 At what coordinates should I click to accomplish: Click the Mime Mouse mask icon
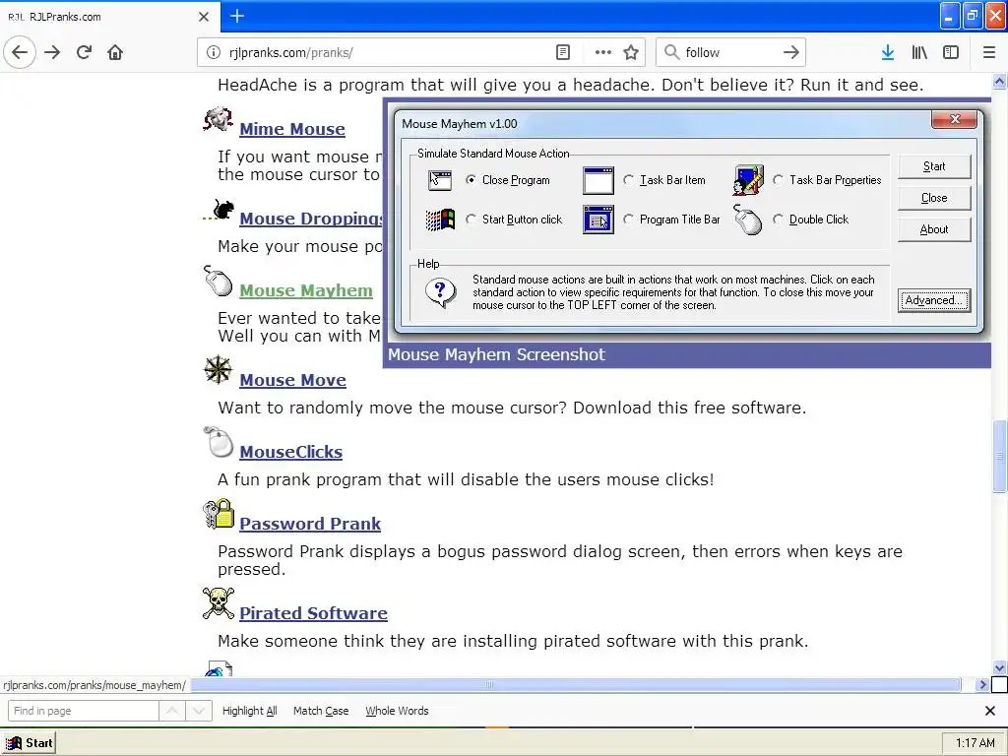(x=218, y=119)
